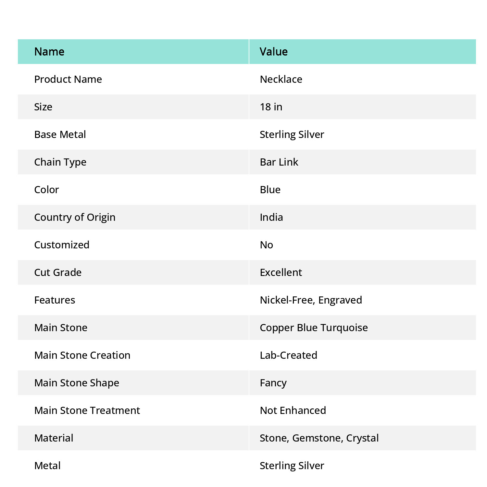
Task: Click the Necklace value cell
Action: click(x=281, y=79)
